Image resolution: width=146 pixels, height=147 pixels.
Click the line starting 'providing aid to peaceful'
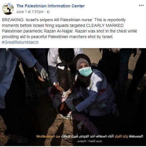pos(58,37)
